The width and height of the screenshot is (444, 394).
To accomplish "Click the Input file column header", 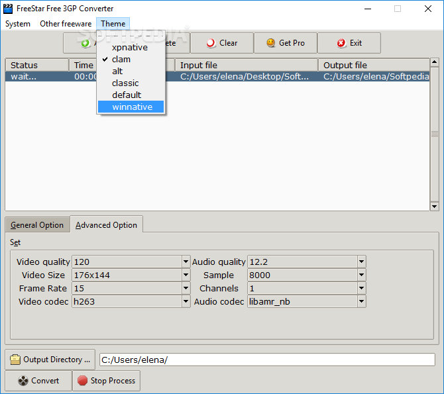I will pos(247,65).
